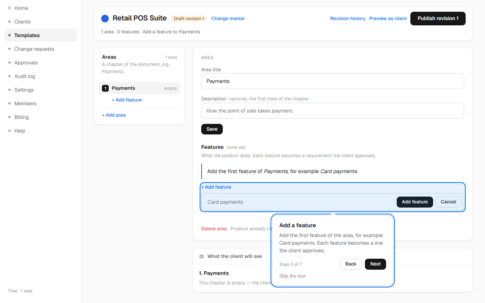Image resolution: width=485 pixels, height=303 pixels.
Task: Save the area details
Action: pyautogui.click(x=212, y=129)
